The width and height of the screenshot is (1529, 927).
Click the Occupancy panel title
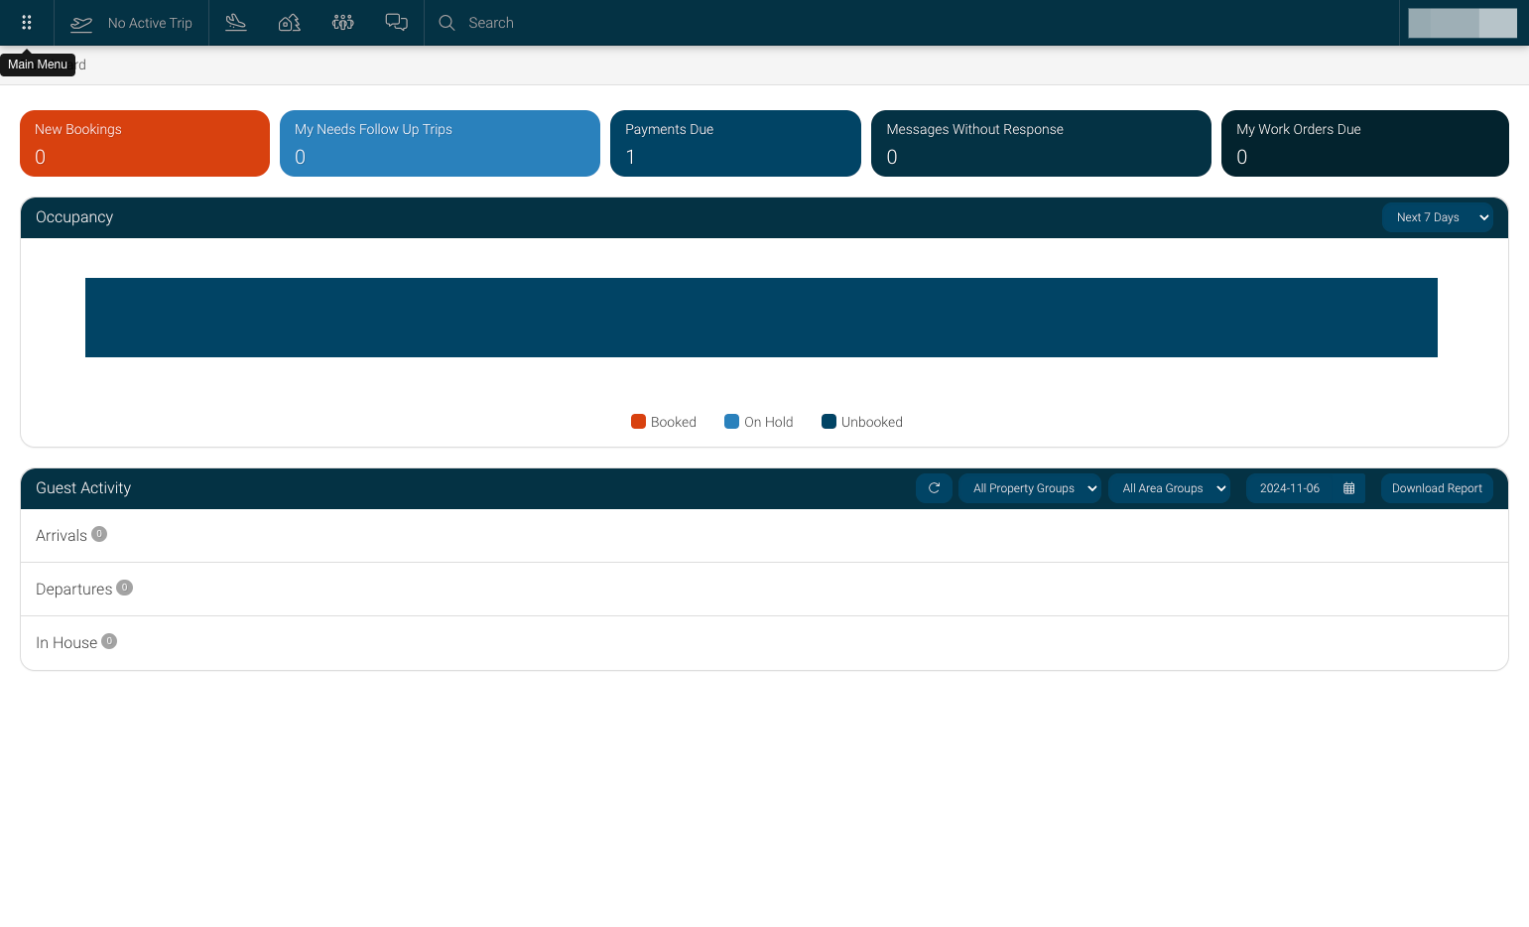click(74, 217)
